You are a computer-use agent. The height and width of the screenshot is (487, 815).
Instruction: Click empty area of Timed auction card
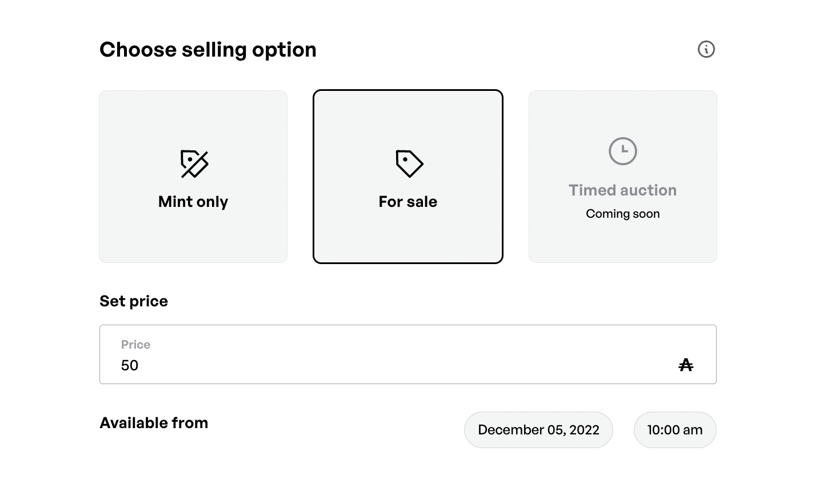click(x=622, y=243)
